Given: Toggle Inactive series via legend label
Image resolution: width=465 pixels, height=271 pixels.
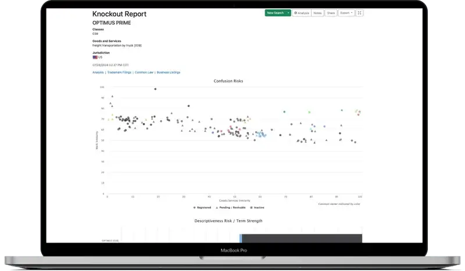Looking at the screenshot, I should point(258,207).
